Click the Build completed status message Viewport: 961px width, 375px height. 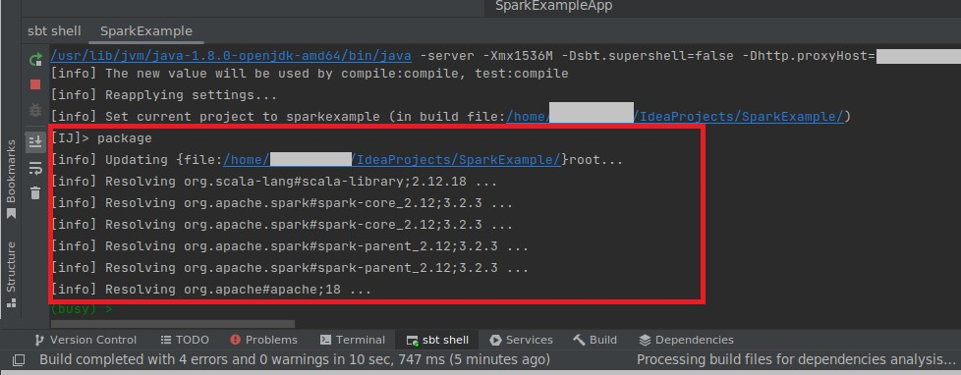click(x=295, y=359)
